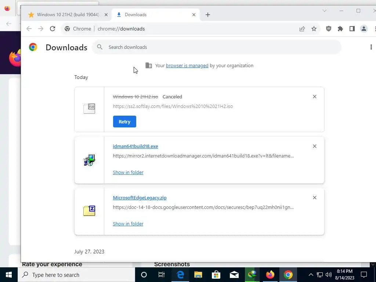Image resolution: width=376 pixels, height=282 pixels.
Task: Click the Chrome taskbar icon
Action: pyautogui.click(x=288, y=275)
